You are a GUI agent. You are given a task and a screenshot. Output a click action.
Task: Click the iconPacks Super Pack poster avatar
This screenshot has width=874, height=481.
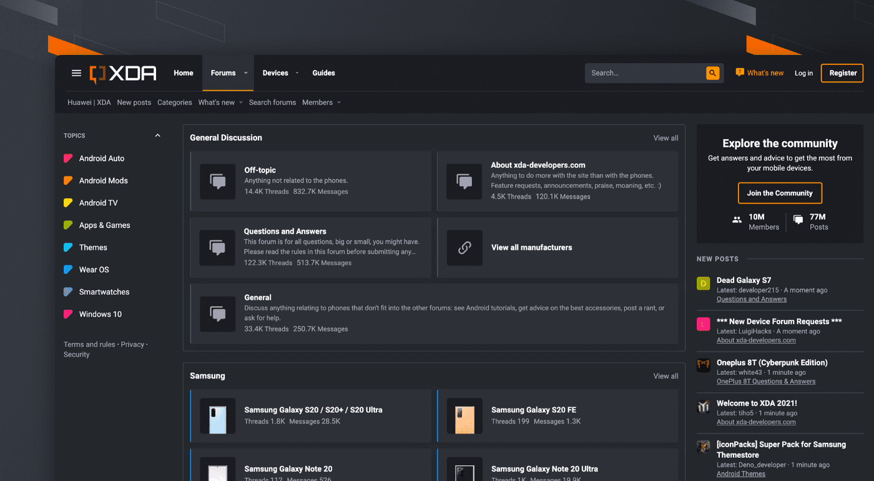click(704, 447)
